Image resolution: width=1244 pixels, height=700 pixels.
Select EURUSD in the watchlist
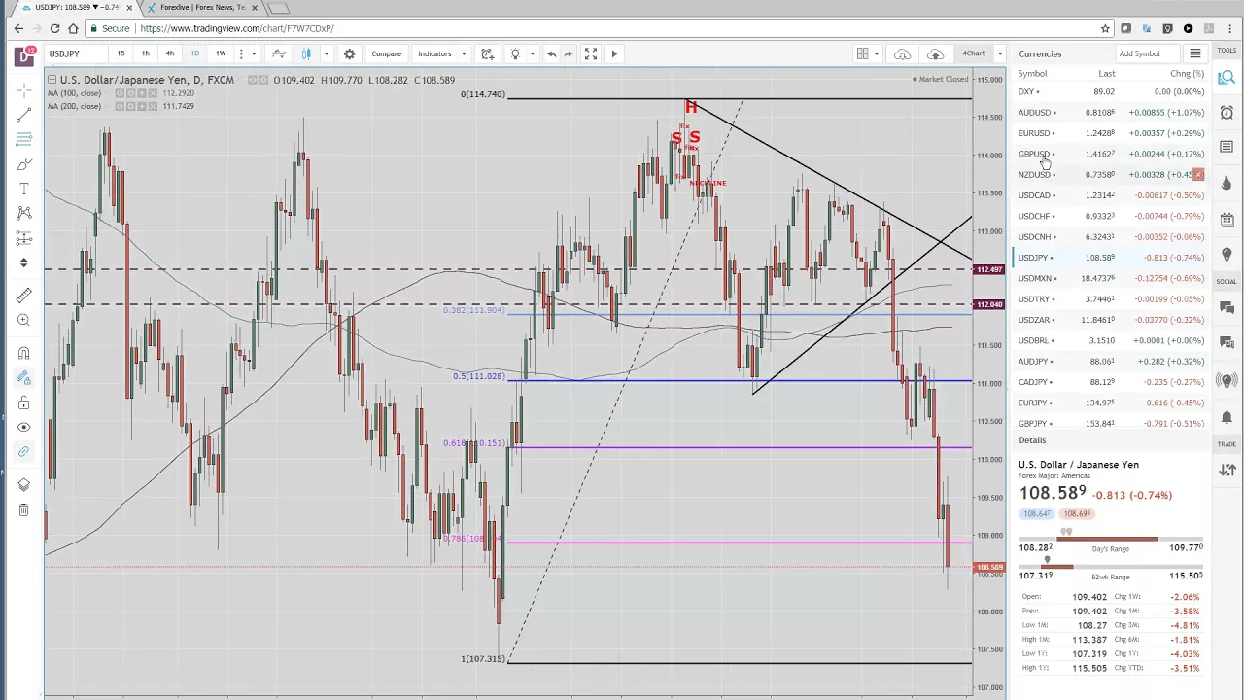(x=1111, y=133)
